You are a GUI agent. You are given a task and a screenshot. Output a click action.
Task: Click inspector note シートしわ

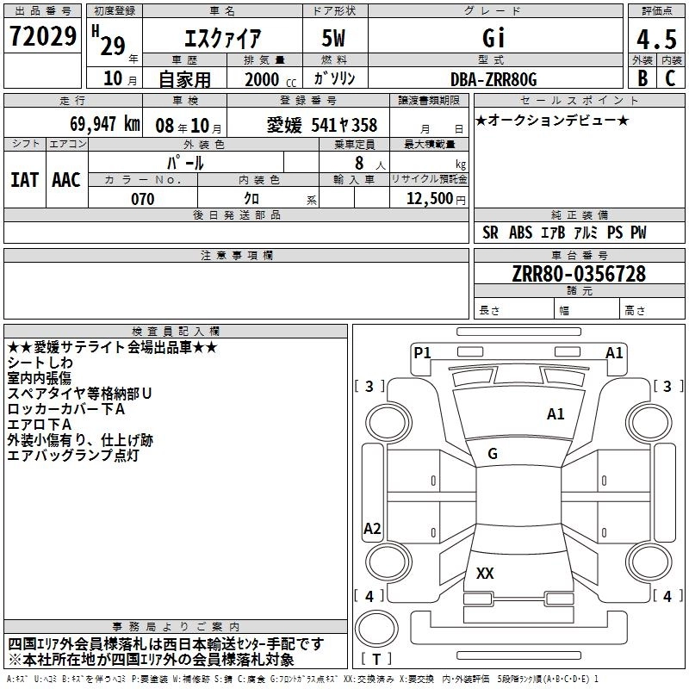coord(40,363)
